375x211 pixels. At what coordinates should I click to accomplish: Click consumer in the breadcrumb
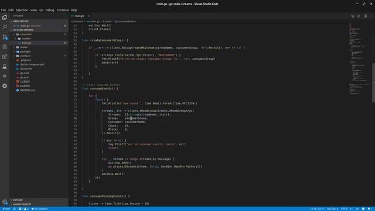77,21
